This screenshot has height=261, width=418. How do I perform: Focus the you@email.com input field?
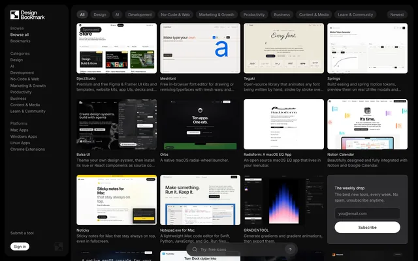click(367, 213)
